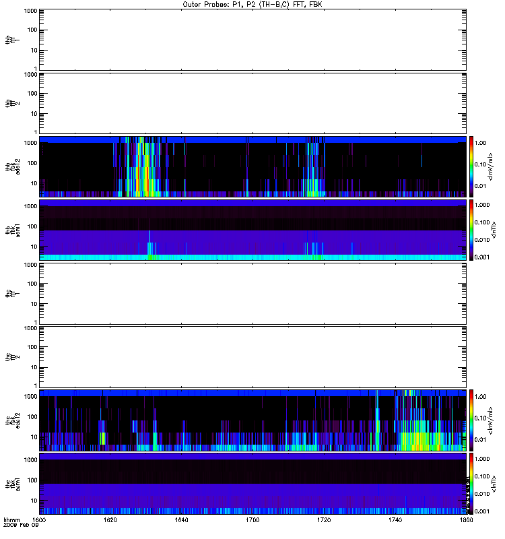
Task: Click the 100 y-tick of the thc fbk edc12 panel
Action: pos(32,416)
